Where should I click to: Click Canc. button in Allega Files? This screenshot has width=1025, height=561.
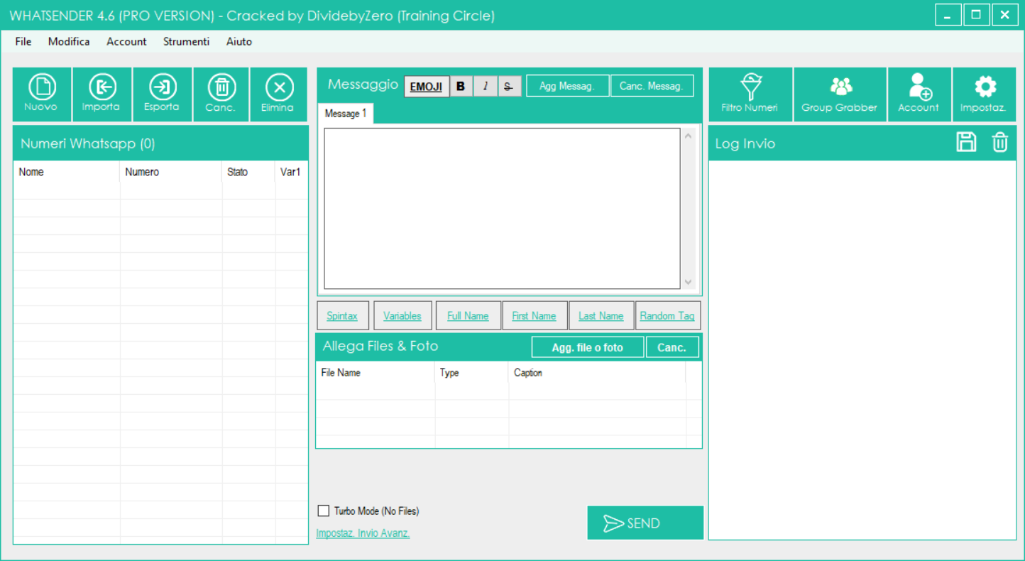click(x=672, y=347)
